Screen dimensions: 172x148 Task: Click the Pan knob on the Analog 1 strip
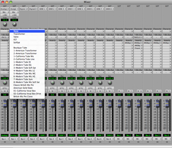(5, 82)
